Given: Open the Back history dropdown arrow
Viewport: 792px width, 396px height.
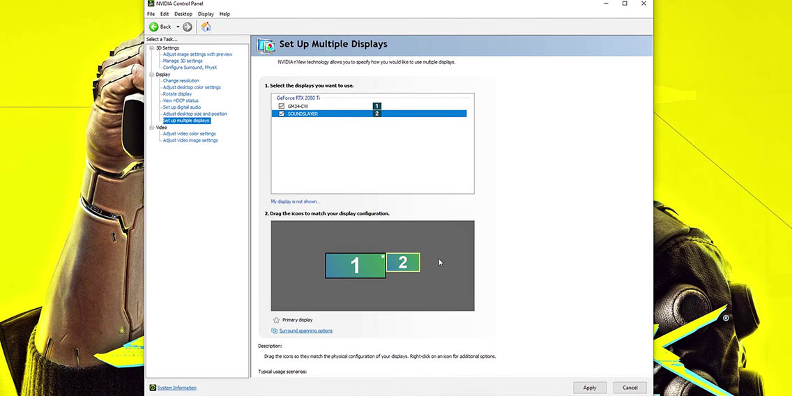Looking at the screenshot, I should point(178,26).
